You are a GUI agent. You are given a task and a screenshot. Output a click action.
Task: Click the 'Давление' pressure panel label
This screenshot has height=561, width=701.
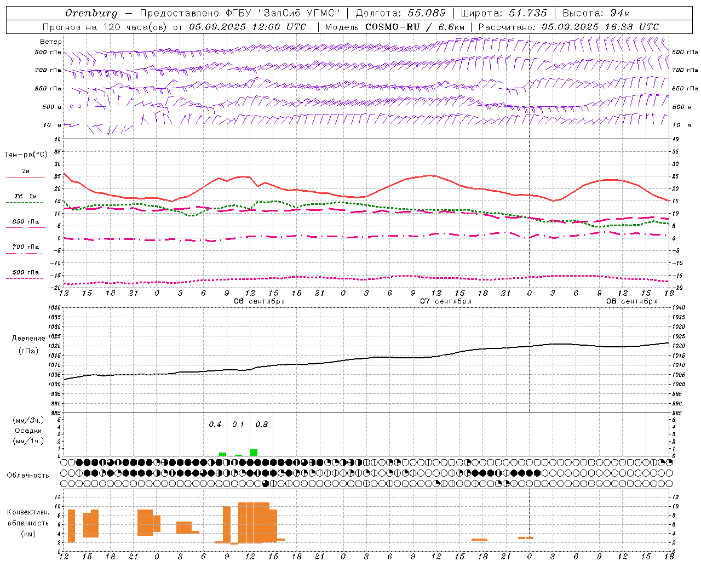pos(28,339)
